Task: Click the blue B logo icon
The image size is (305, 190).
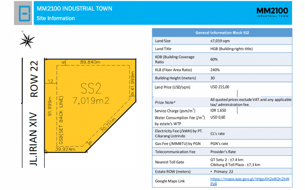Action: [24, 13]
